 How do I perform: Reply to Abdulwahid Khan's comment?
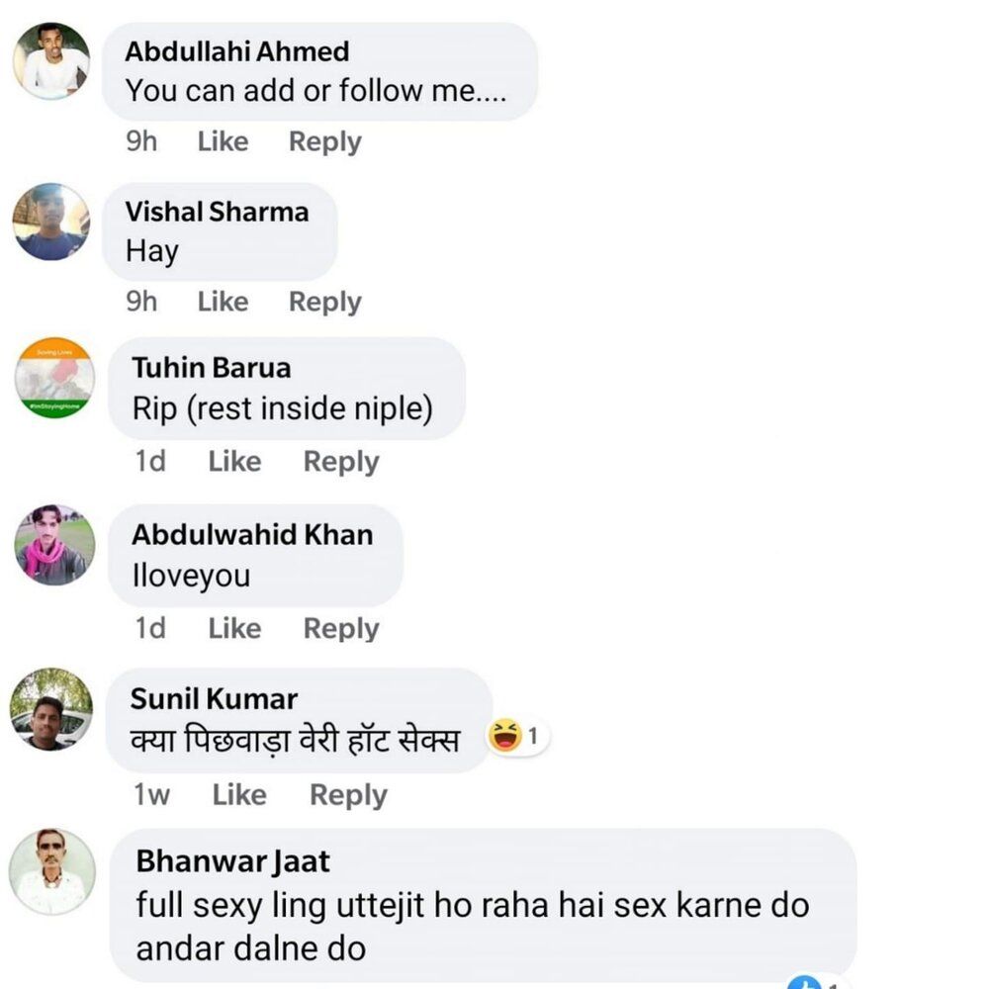(341, 629)
